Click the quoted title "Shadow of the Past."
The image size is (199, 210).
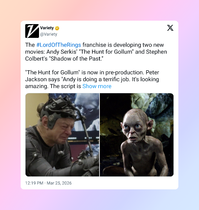(x=77, y=59)
